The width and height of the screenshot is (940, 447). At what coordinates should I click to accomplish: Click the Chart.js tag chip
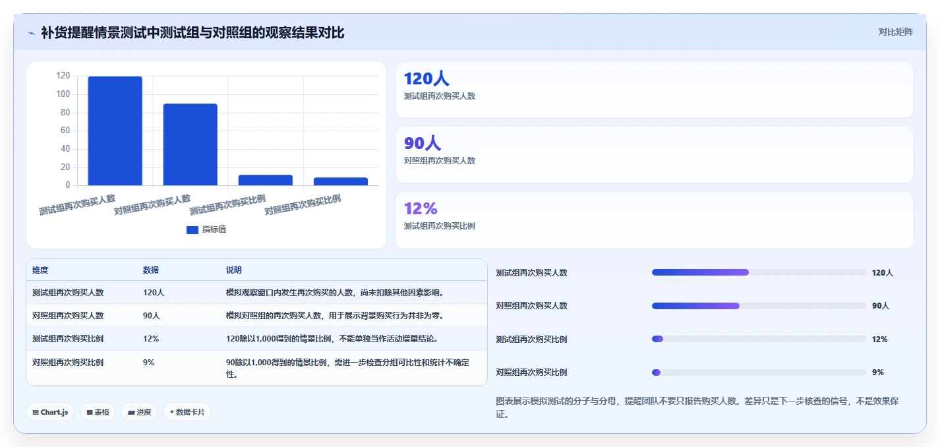pyautogui.click(x=51, y=412)
